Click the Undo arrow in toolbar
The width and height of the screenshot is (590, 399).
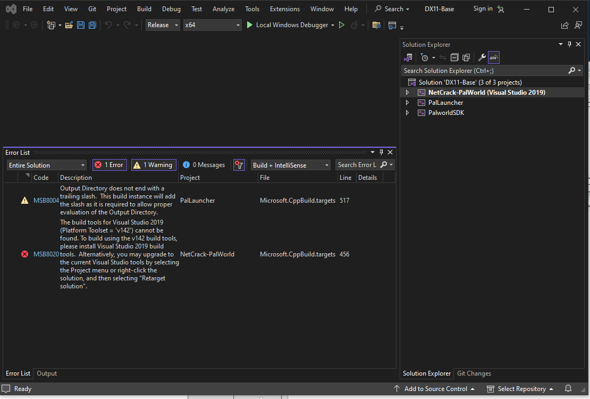(108, 25)
